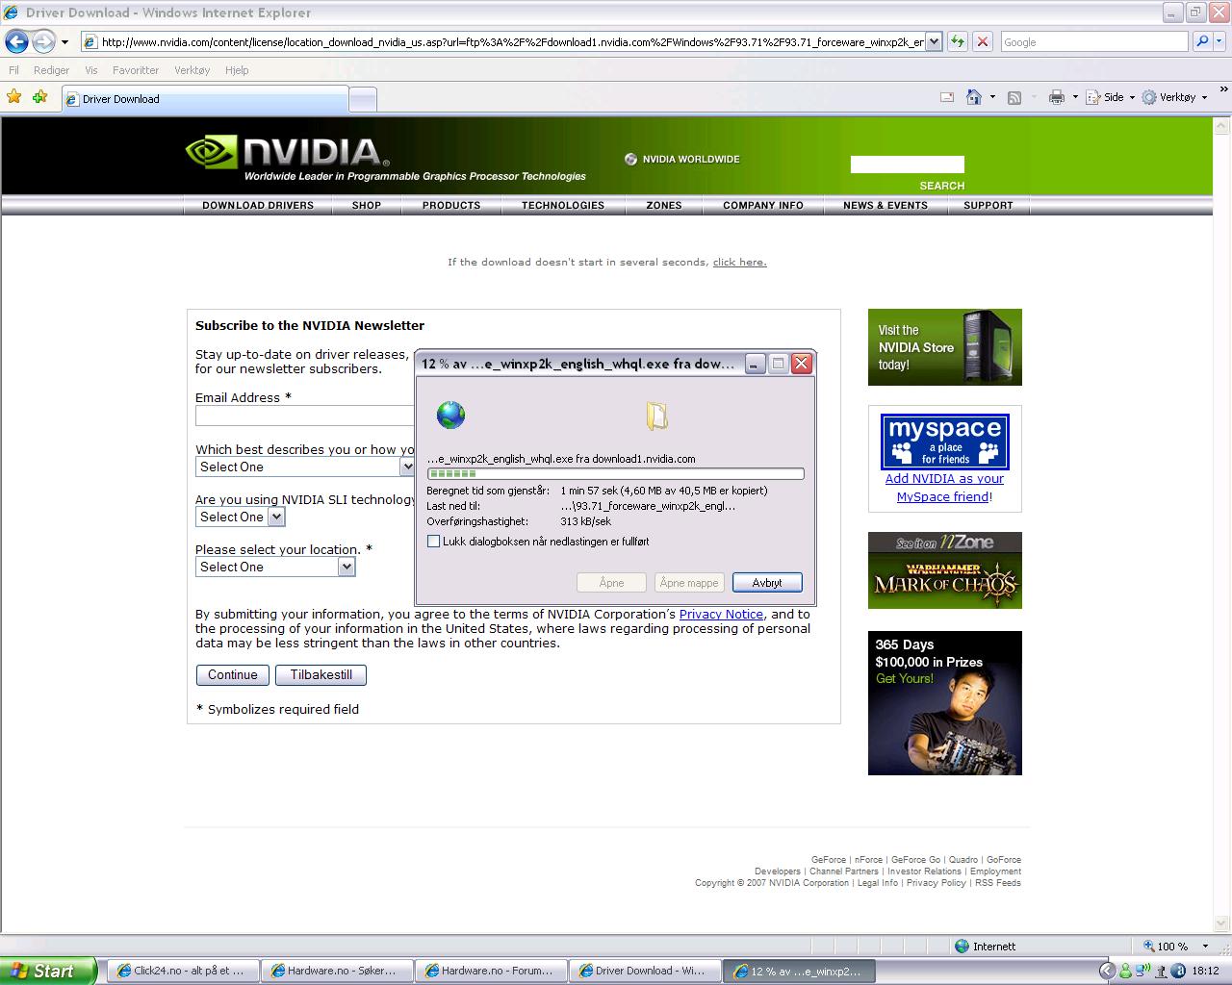Click the RSS feeds icon
The width and height of the screenshot is (1232, 985).
pyautogui.click(x=1014, y=97)
